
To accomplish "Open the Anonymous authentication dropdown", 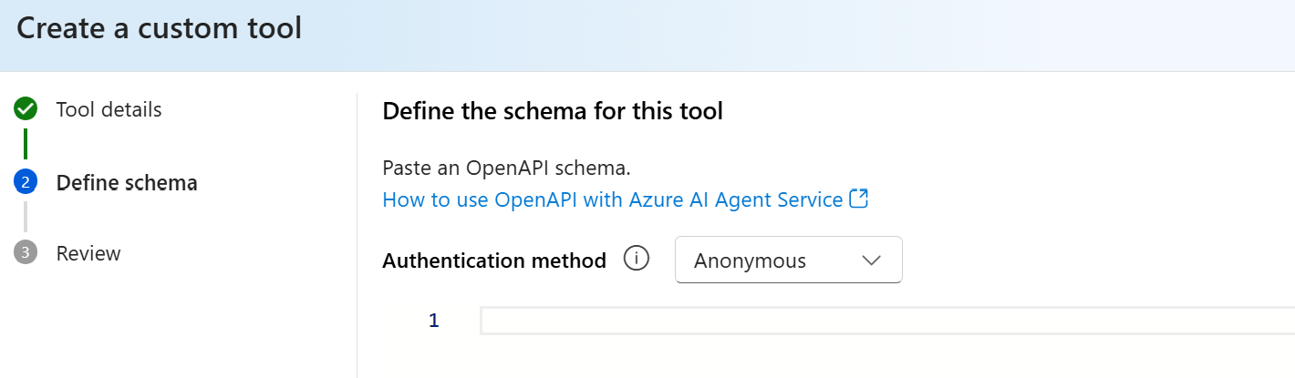I will pyautogui.click(x=789, y=260).
